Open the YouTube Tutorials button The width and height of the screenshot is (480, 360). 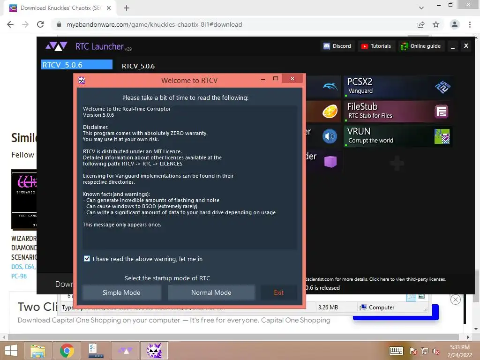coord(376,46)
